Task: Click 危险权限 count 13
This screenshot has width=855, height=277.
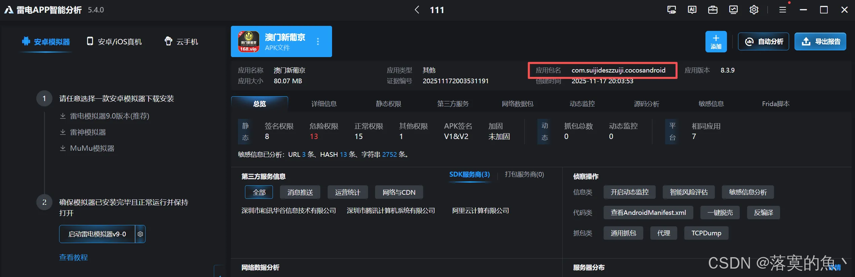Action: pyautogui.click(x=314, y=136)
